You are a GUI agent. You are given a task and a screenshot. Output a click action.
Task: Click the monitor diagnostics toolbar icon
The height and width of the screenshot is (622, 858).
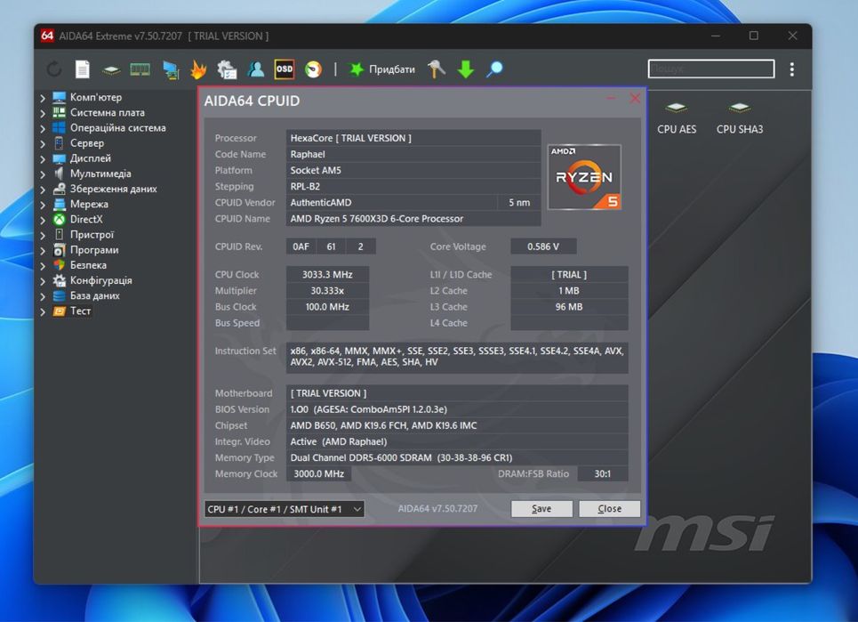pyautogui.click(x=170, y=69)
